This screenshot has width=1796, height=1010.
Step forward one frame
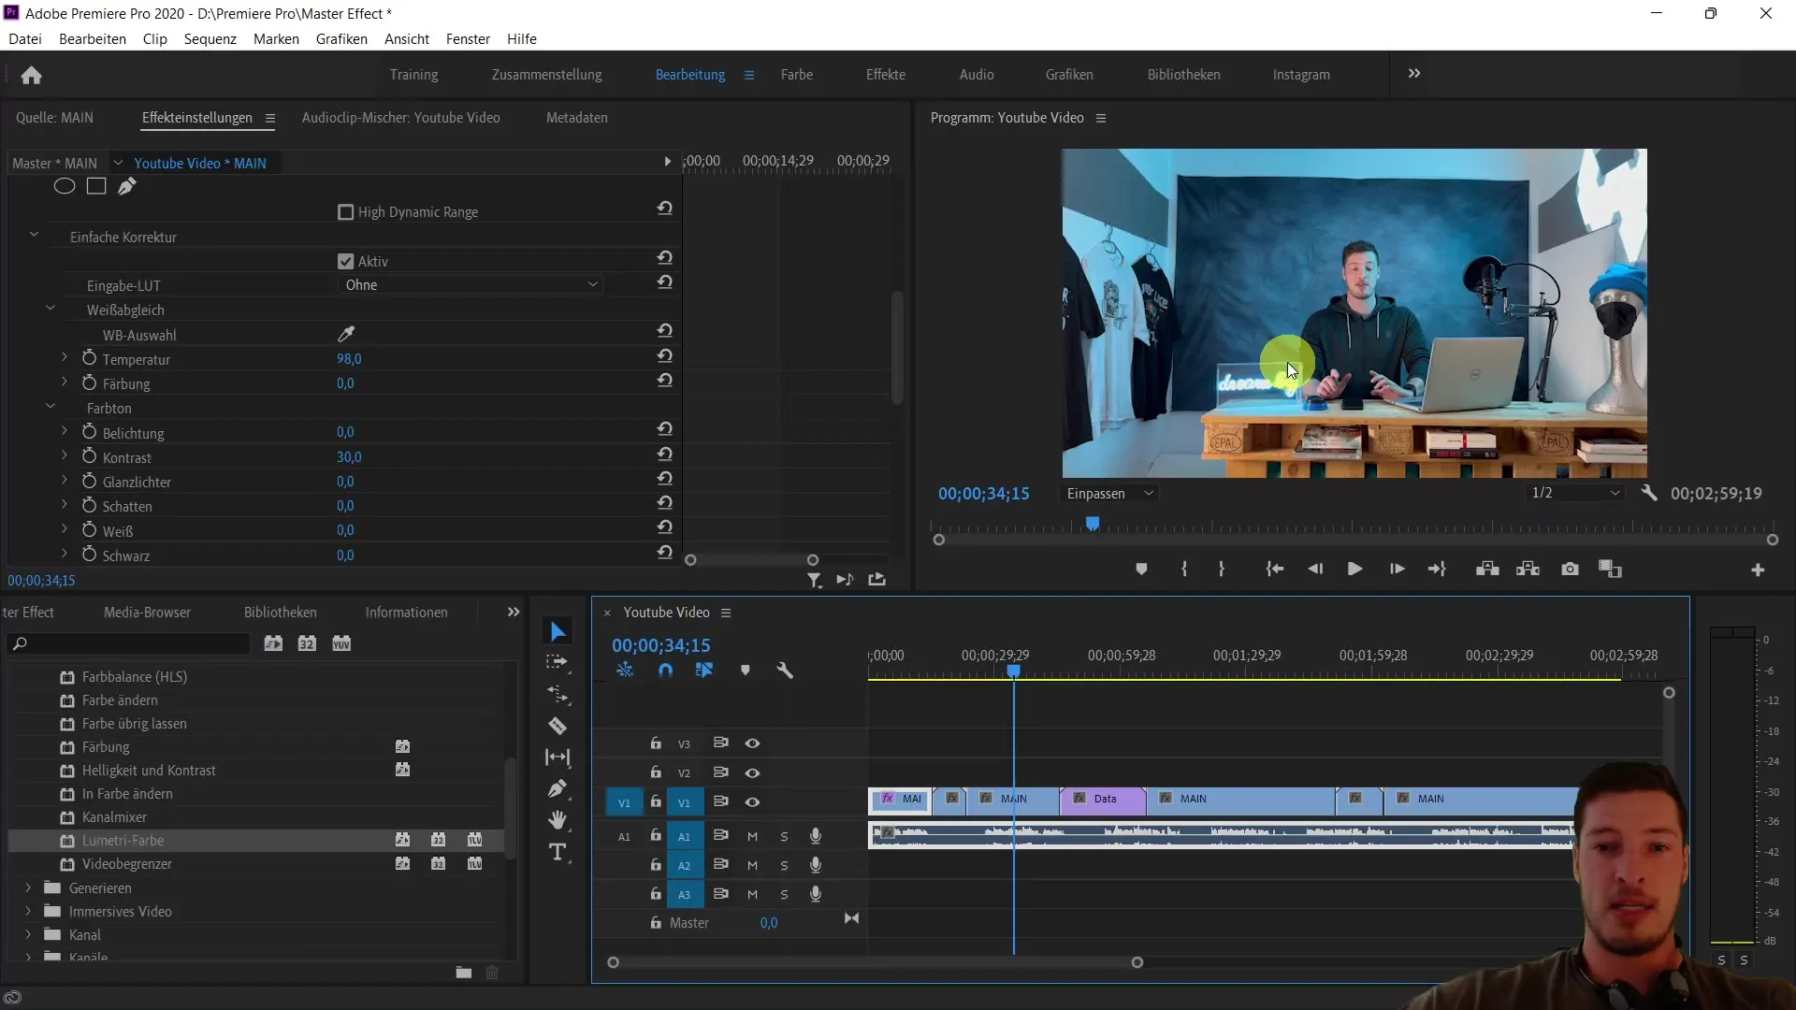pyautogui.click(x=1397, y=569)
